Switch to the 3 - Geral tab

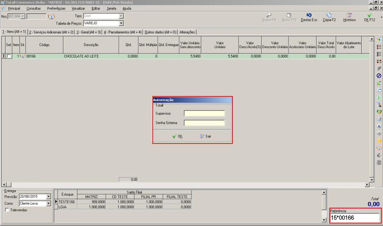(89, 32)
